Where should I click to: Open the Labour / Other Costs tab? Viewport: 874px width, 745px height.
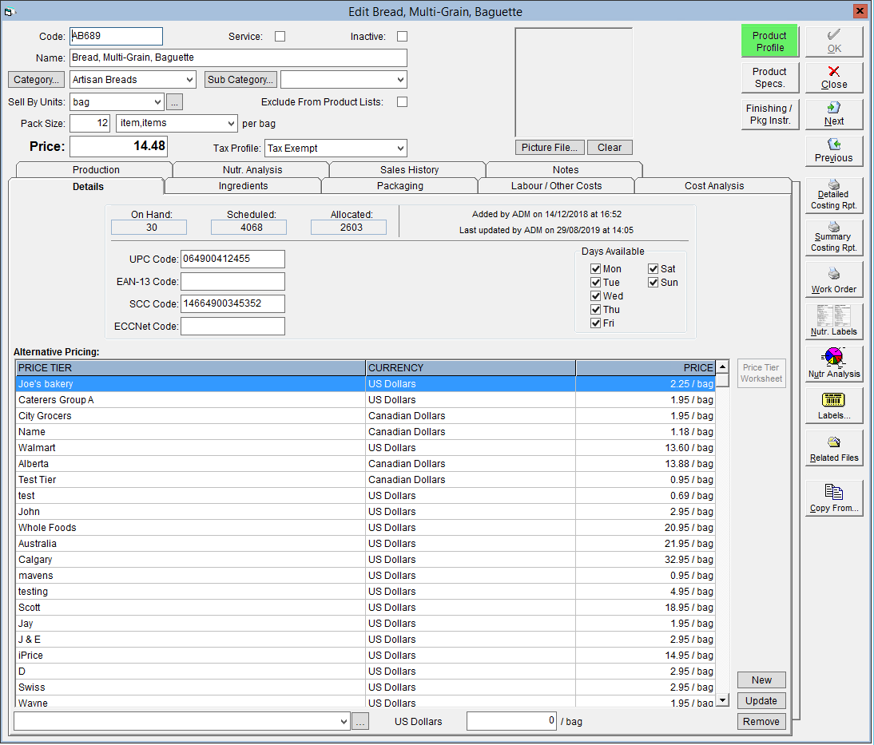coord(556,186)
